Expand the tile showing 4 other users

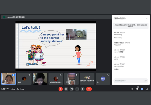point(87,79)
